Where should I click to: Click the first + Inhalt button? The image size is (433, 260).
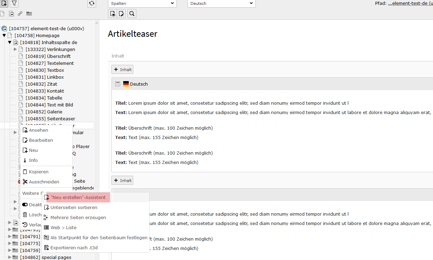point(122,69)
